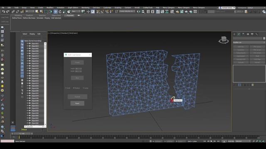Click the Undo arrow icon
The image size is (266, 149).
tap(3, 12)
